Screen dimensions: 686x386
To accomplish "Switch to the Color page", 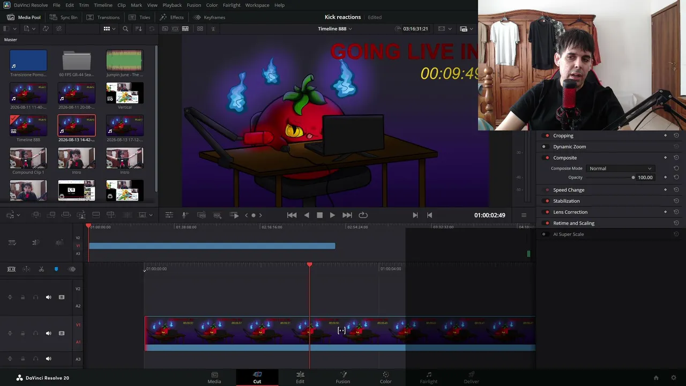I will pyautogui.click(x=386, y=377).
